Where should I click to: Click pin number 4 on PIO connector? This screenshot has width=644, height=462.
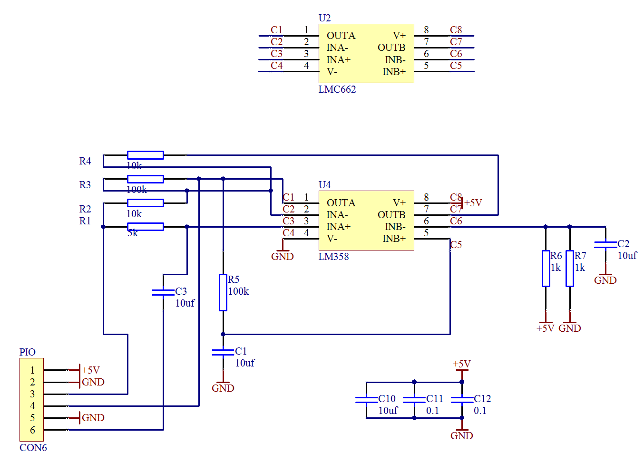[32, 406]
